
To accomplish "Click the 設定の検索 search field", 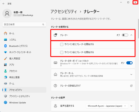I will [24, 25].
